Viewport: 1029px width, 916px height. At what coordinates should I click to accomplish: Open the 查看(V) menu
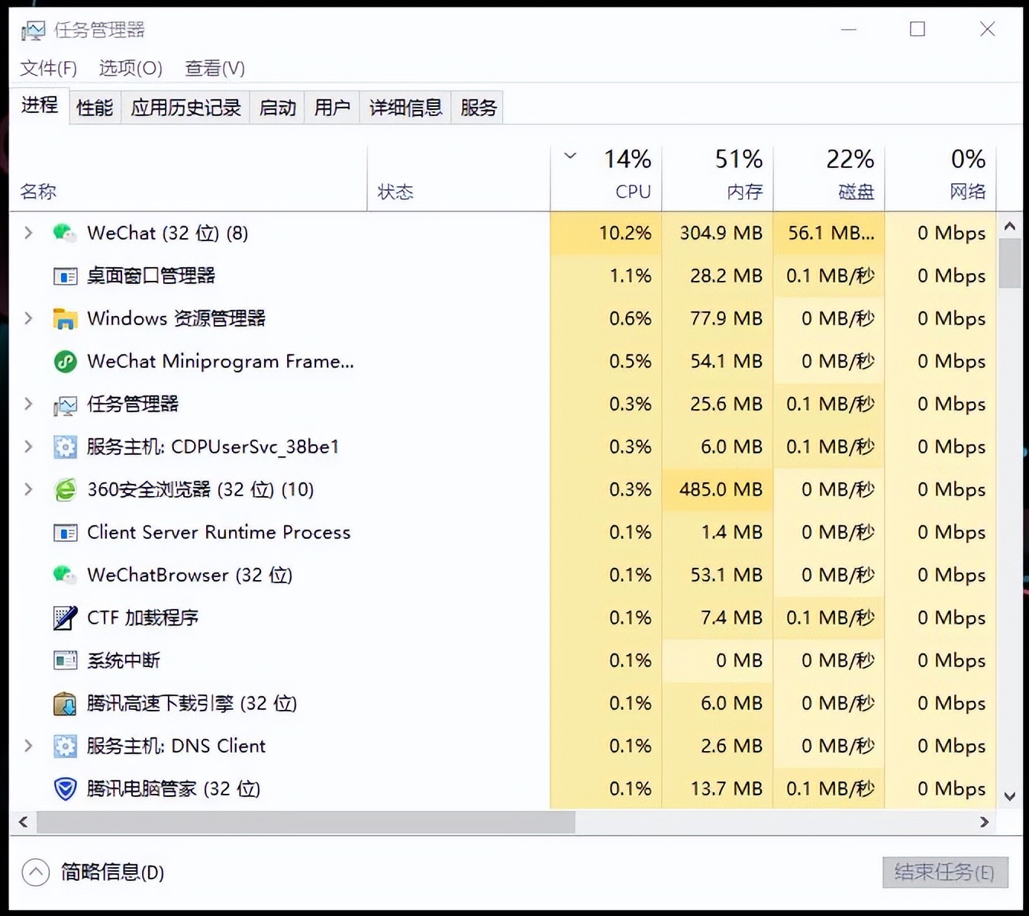tap(215, 68)
